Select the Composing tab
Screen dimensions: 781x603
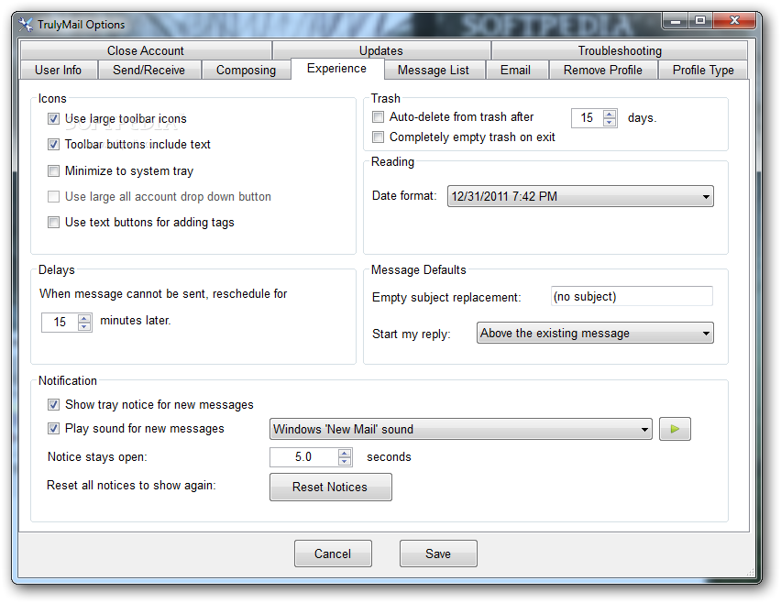[x=246, y=70]
